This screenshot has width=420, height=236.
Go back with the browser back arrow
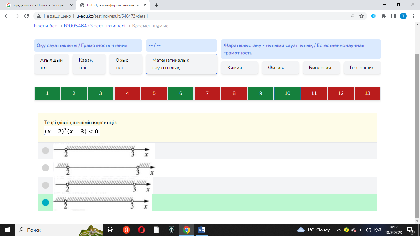[7, 16]
